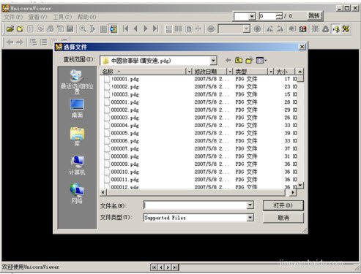Select 库 in the places bar
Screen dimensions: 361x274
77,137
